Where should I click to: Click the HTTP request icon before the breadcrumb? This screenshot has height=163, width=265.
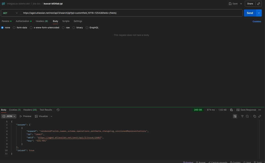pyautogui.click(x=3, y=3)
